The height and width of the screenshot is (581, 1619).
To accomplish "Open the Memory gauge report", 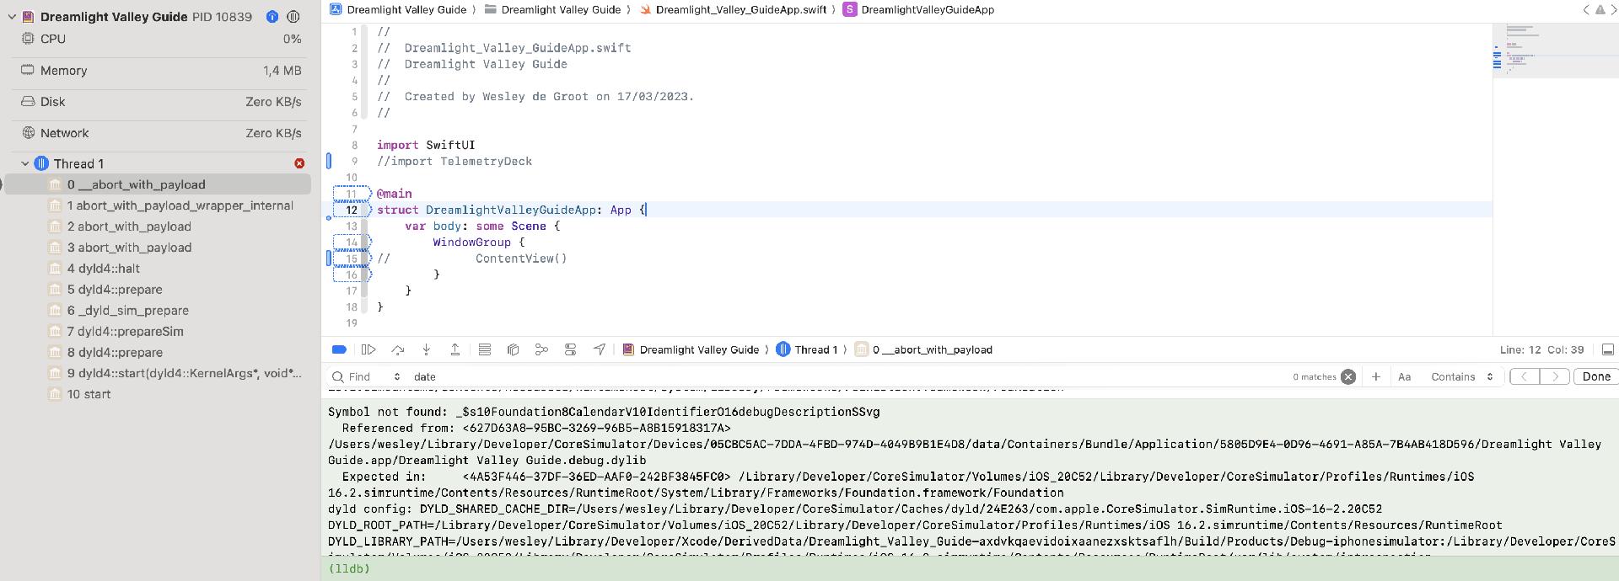I will coord(160,71).
